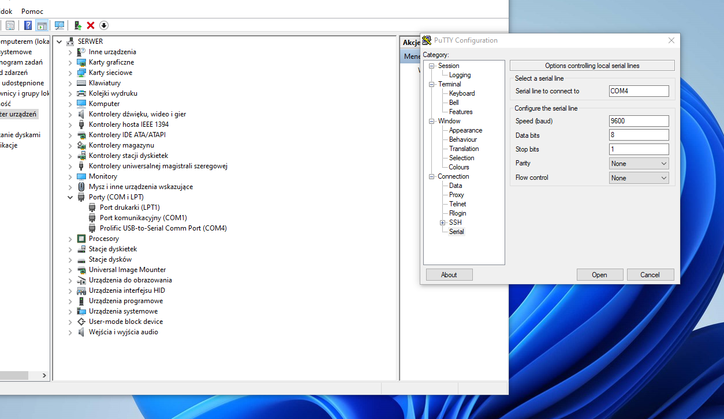Click the Kontrolery magazynu icon
This screenshot has height=419, width=724.
click(81, 145)
